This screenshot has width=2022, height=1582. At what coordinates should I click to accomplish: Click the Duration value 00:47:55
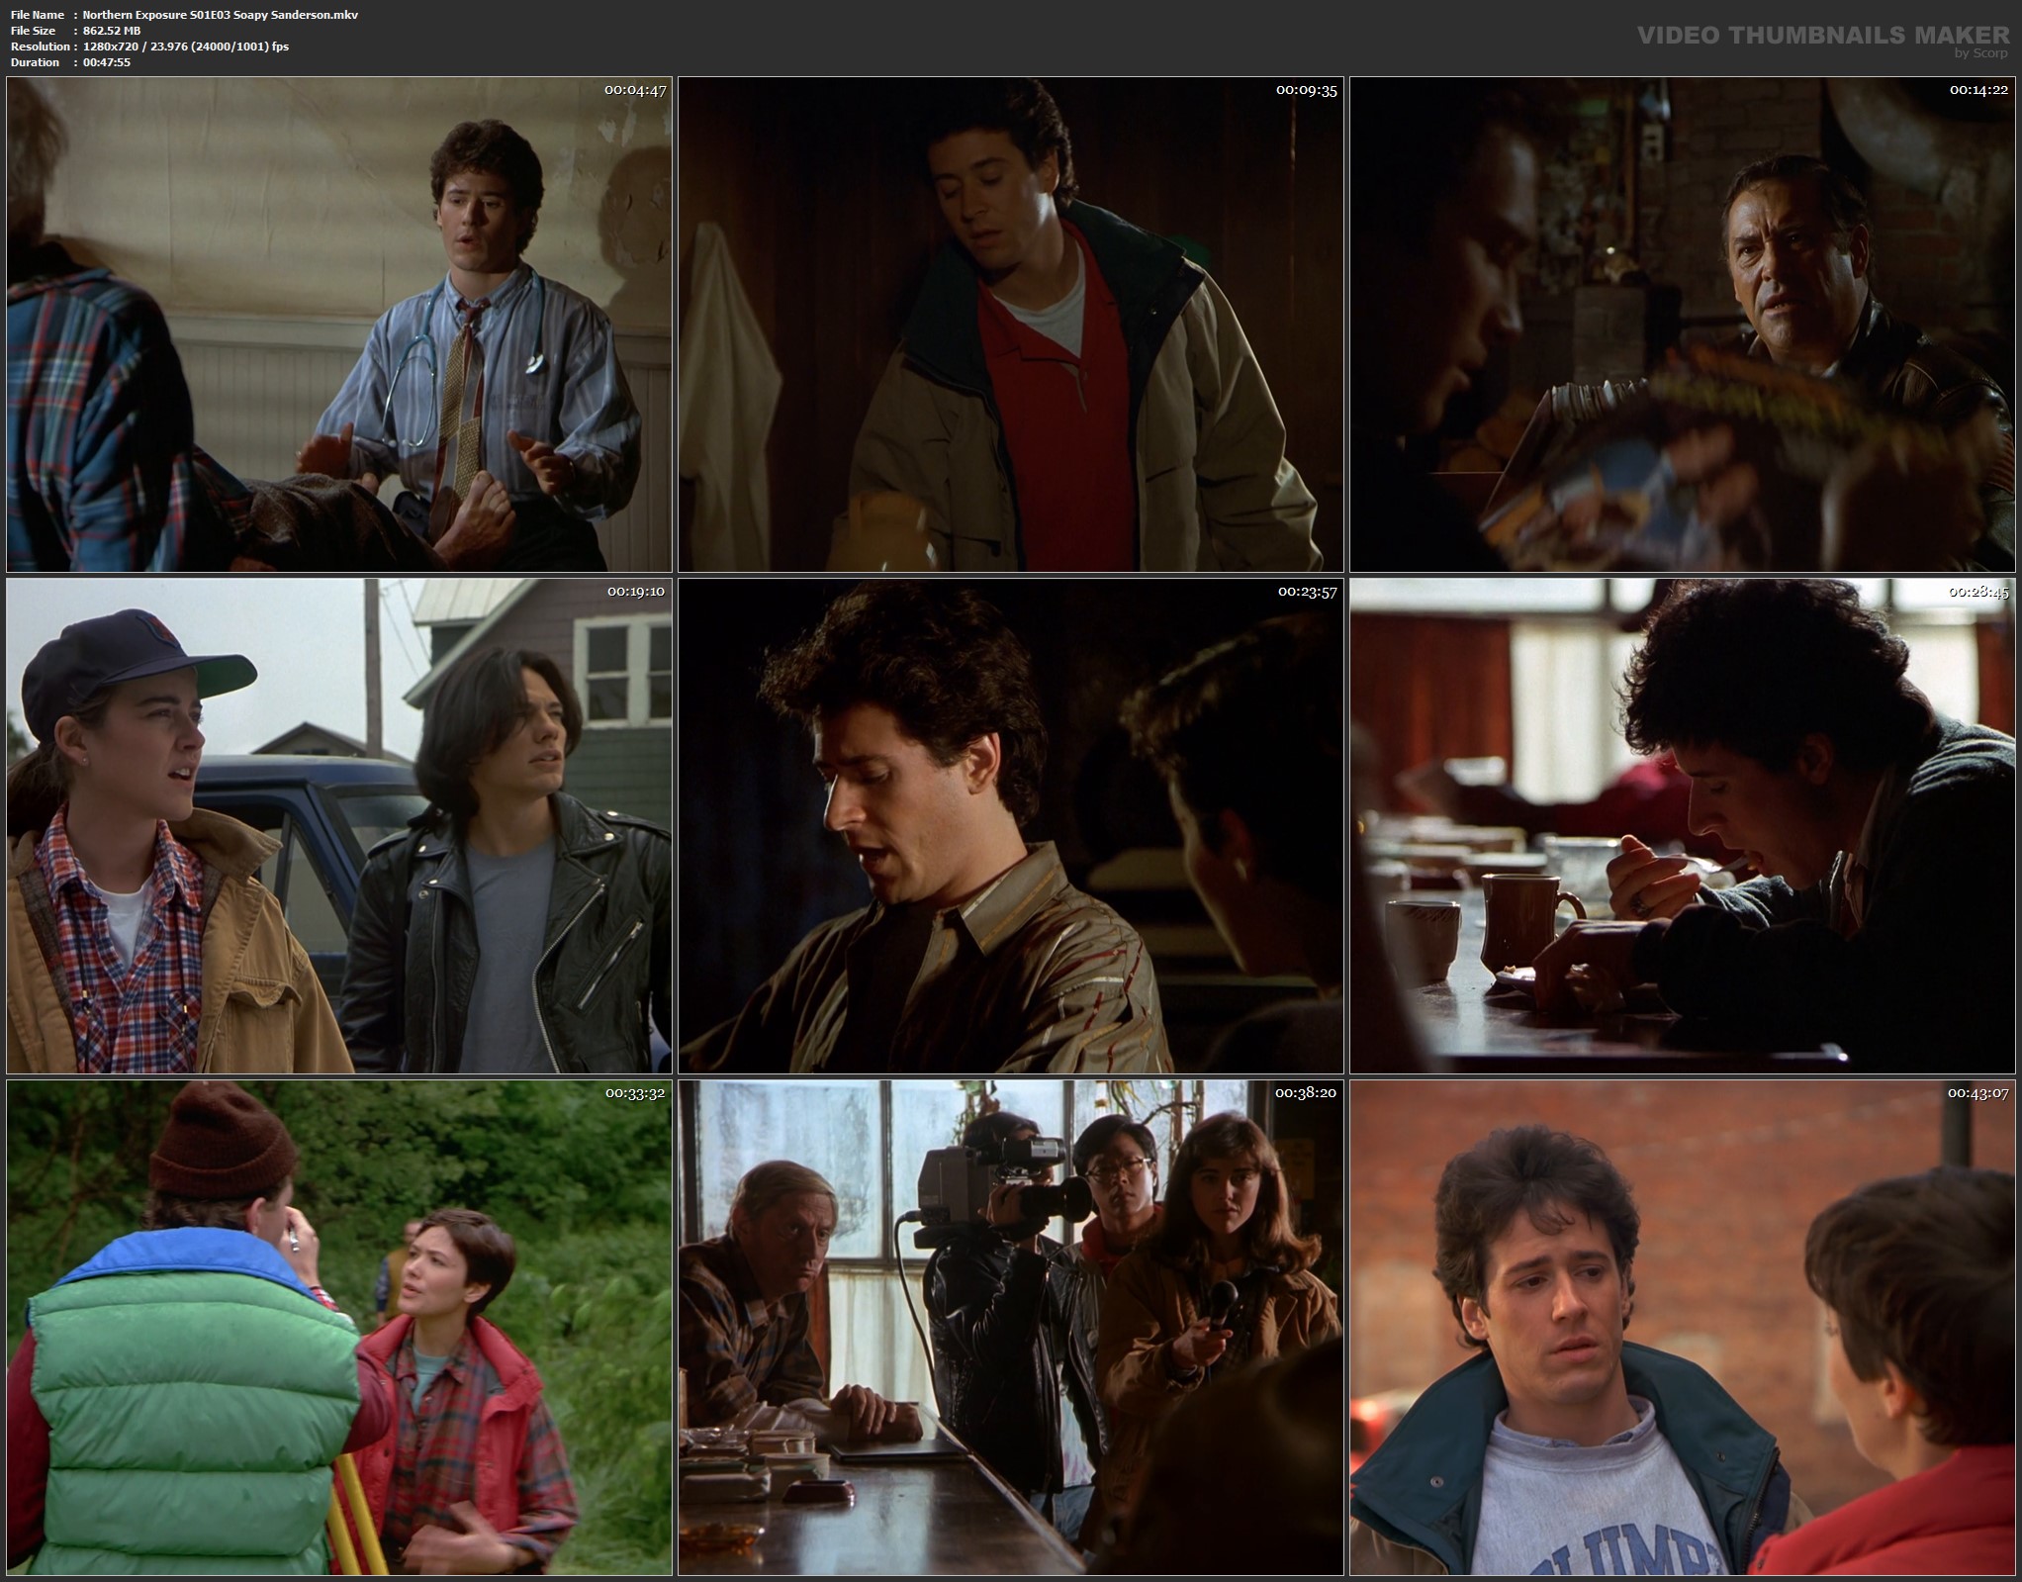tap(107, 62)
